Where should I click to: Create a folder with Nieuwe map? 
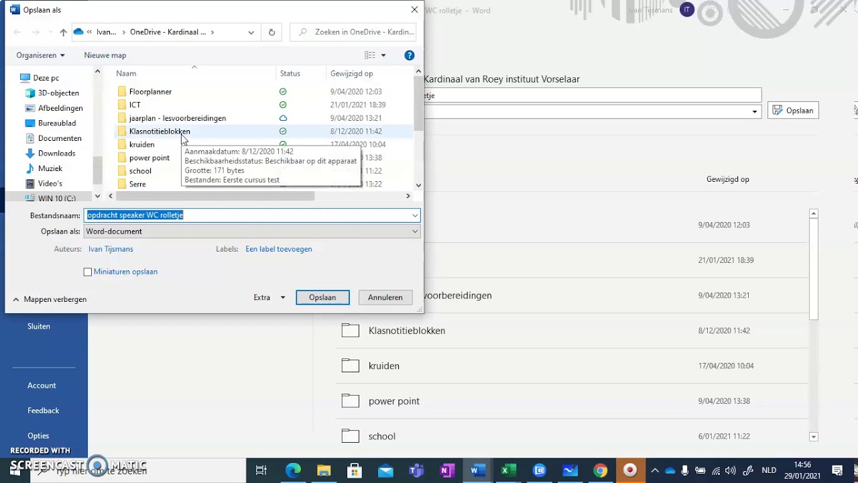coord(105,55)
